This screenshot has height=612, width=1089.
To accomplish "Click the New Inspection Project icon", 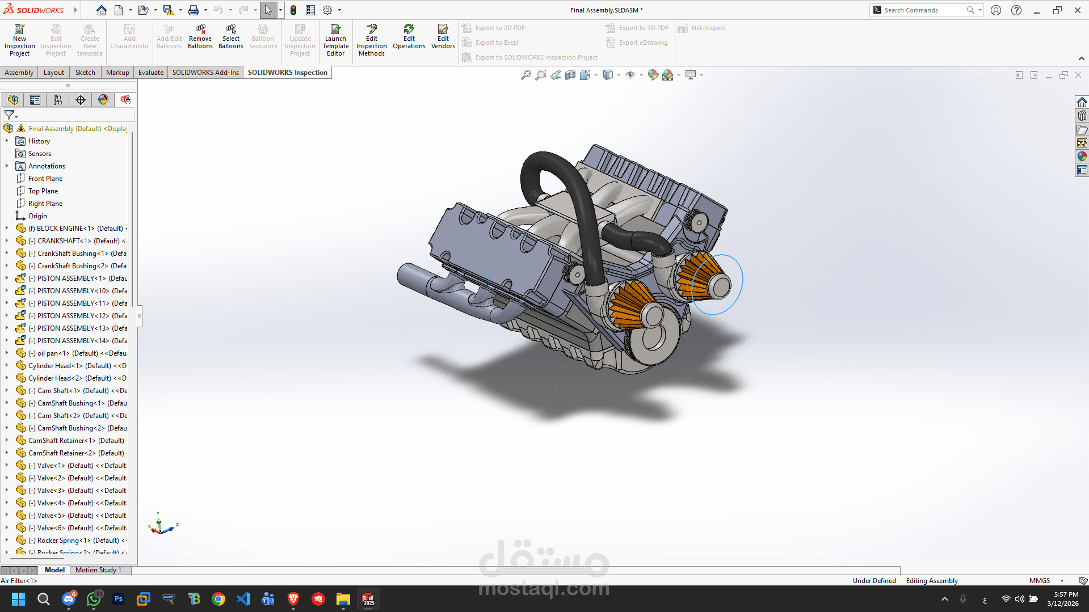I will click(x=19, y=40).
